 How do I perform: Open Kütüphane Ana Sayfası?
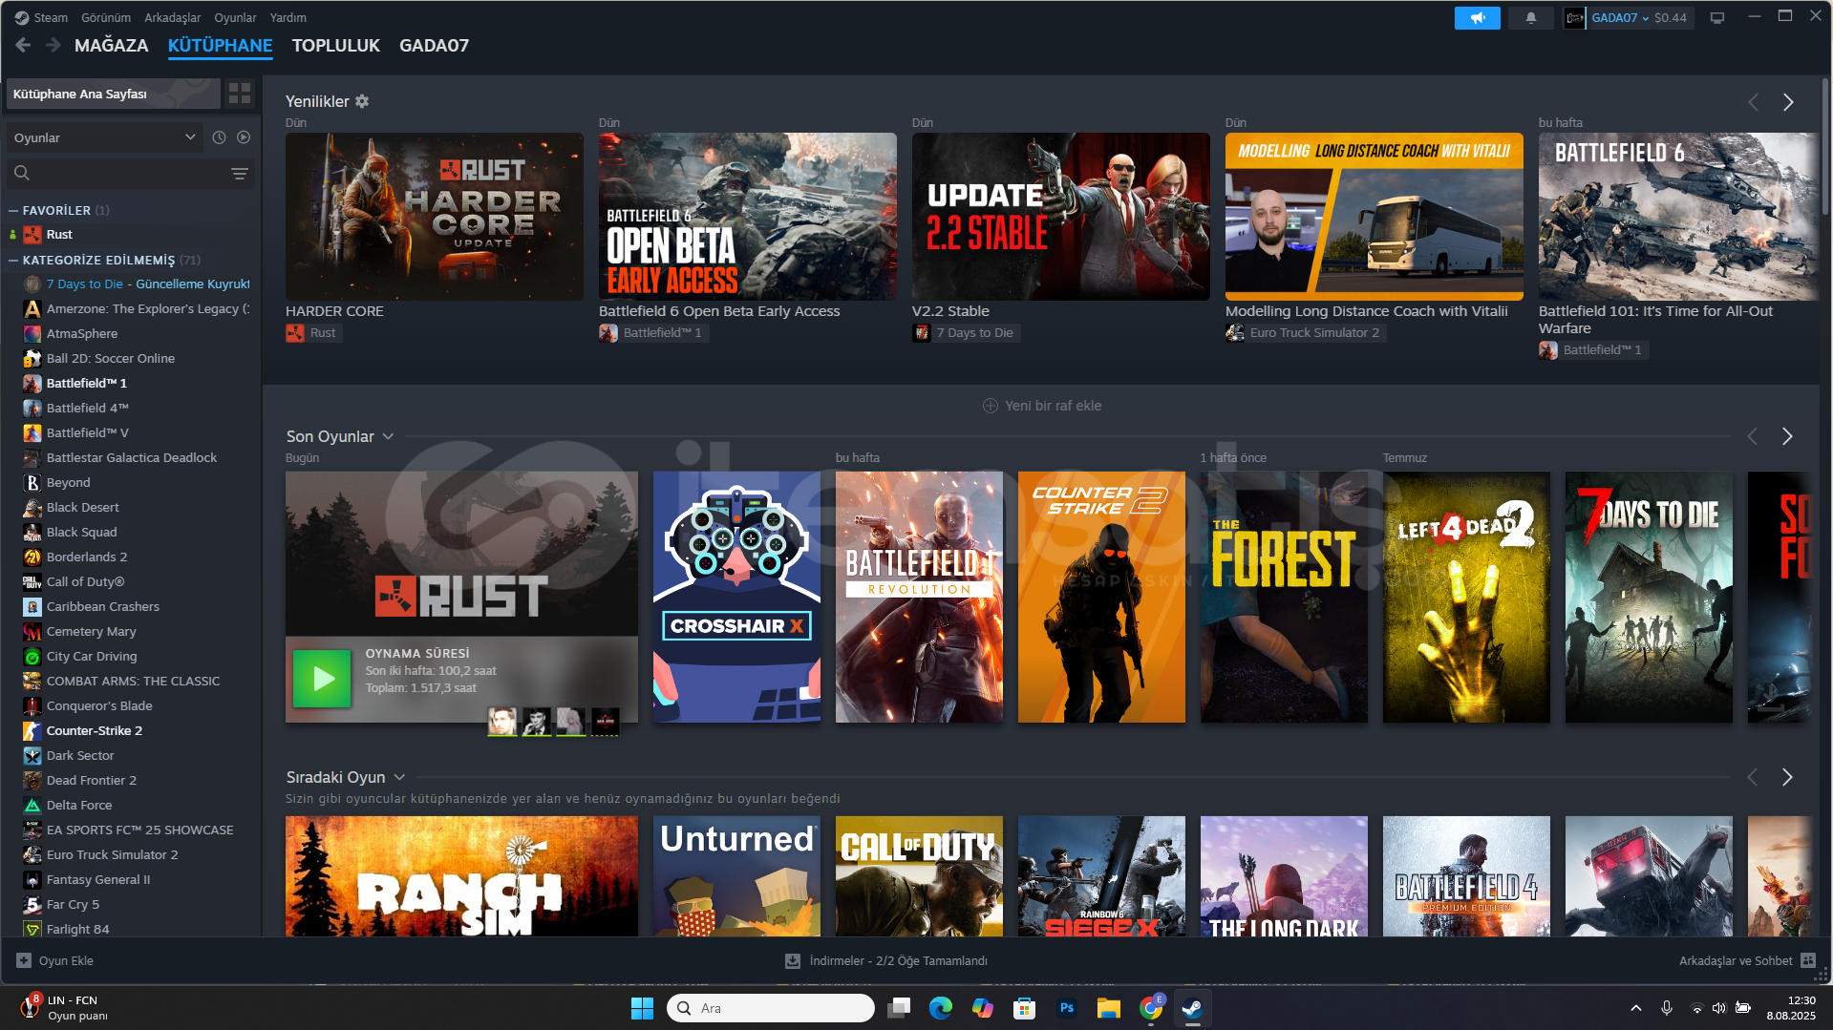click(113, 94)
